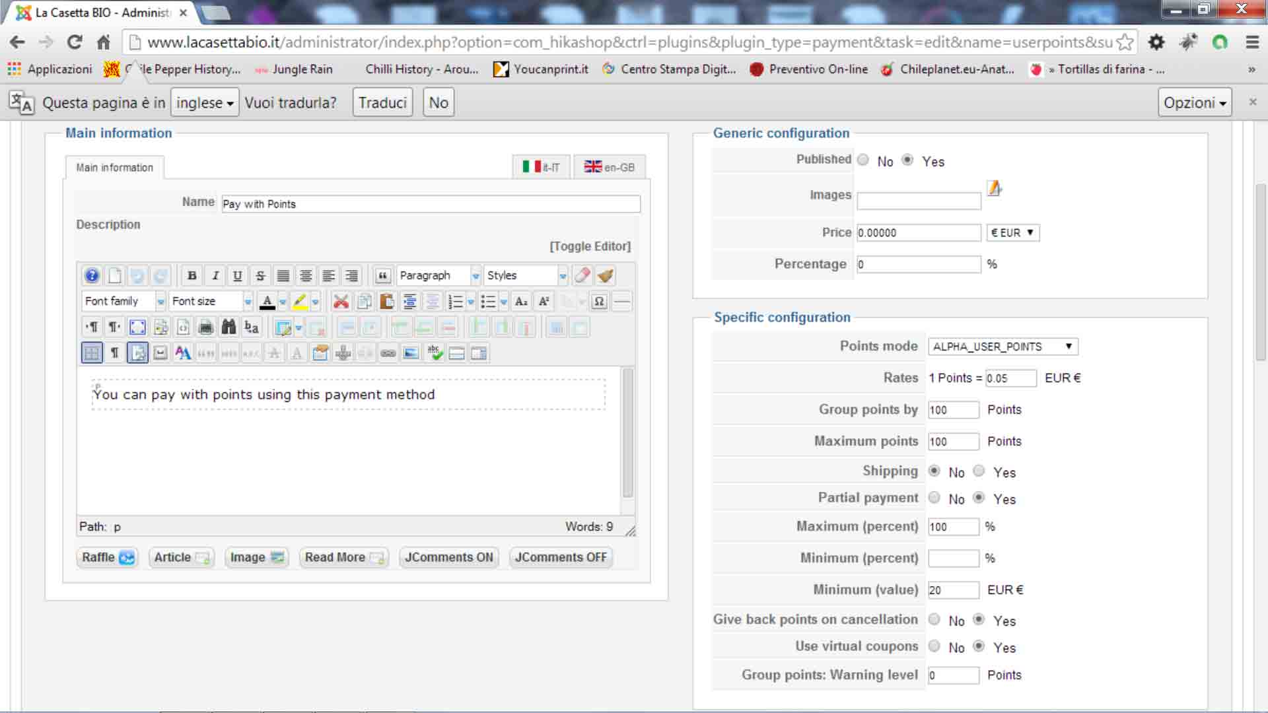1268x713 pixels.
Task: Switch to the it-IT language tab
Action: coord(541,167)
